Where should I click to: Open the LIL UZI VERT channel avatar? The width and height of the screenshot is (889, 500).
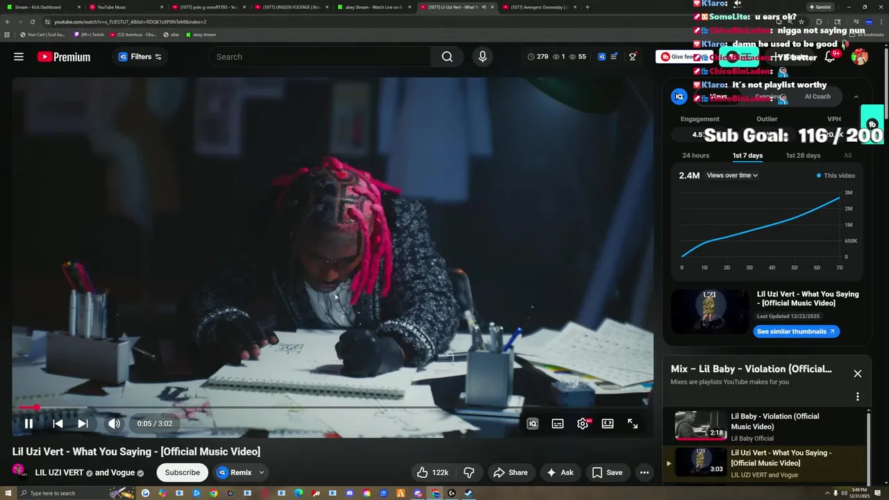[x=19, y=472]
